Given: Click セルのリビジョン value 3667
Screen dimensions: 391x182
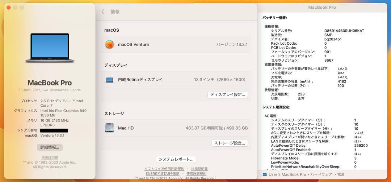Looking at the screenshot, I should pos(329,60).
